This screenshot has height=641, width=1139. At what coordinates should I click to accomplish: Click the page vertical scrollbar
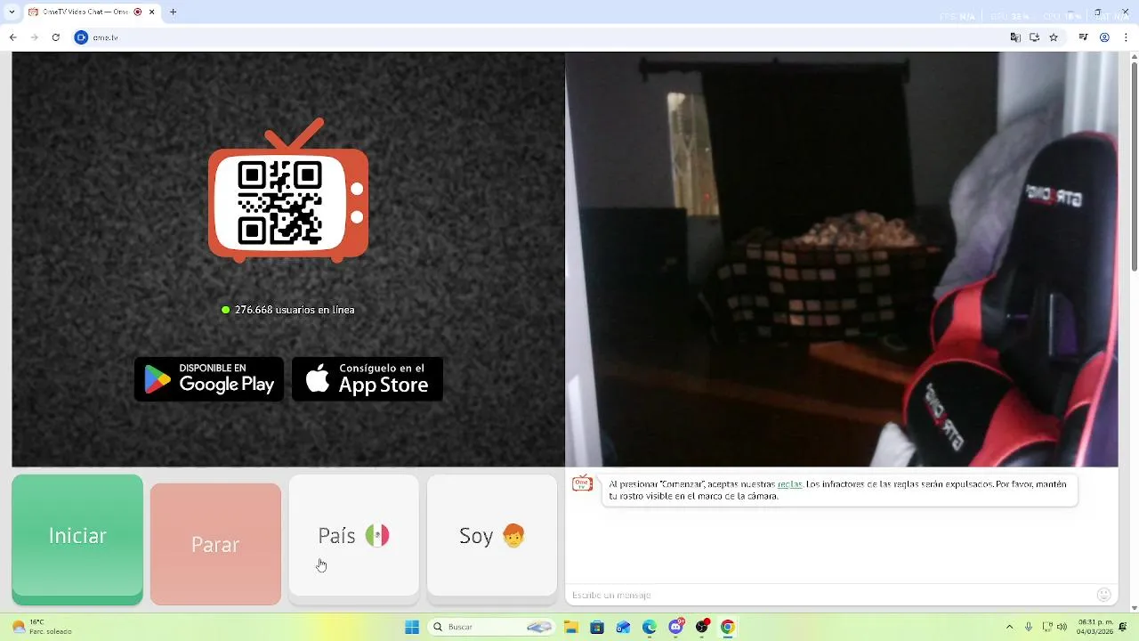pos(1134,166)
